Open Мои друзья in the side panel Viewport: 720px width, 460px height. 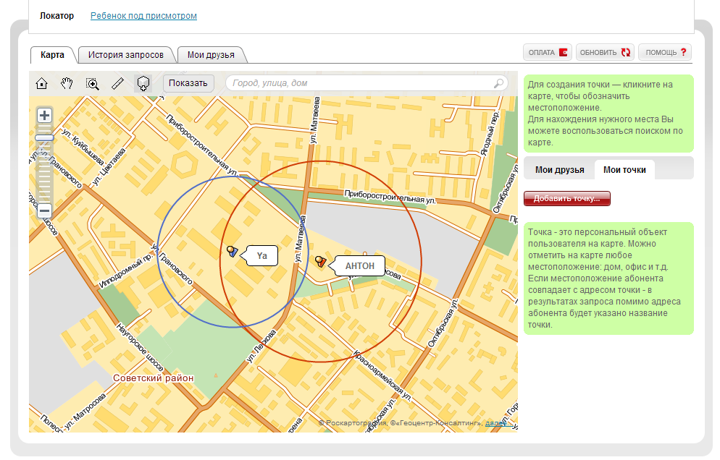click(559, 170)
